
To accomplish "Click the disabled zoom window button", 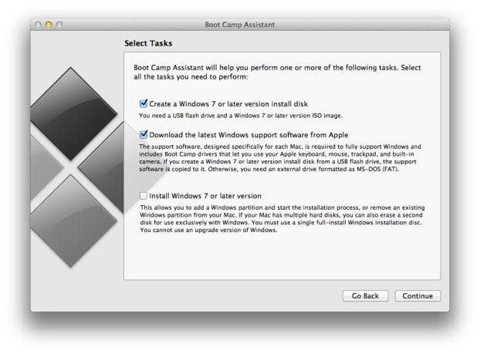I will point(59,25).
